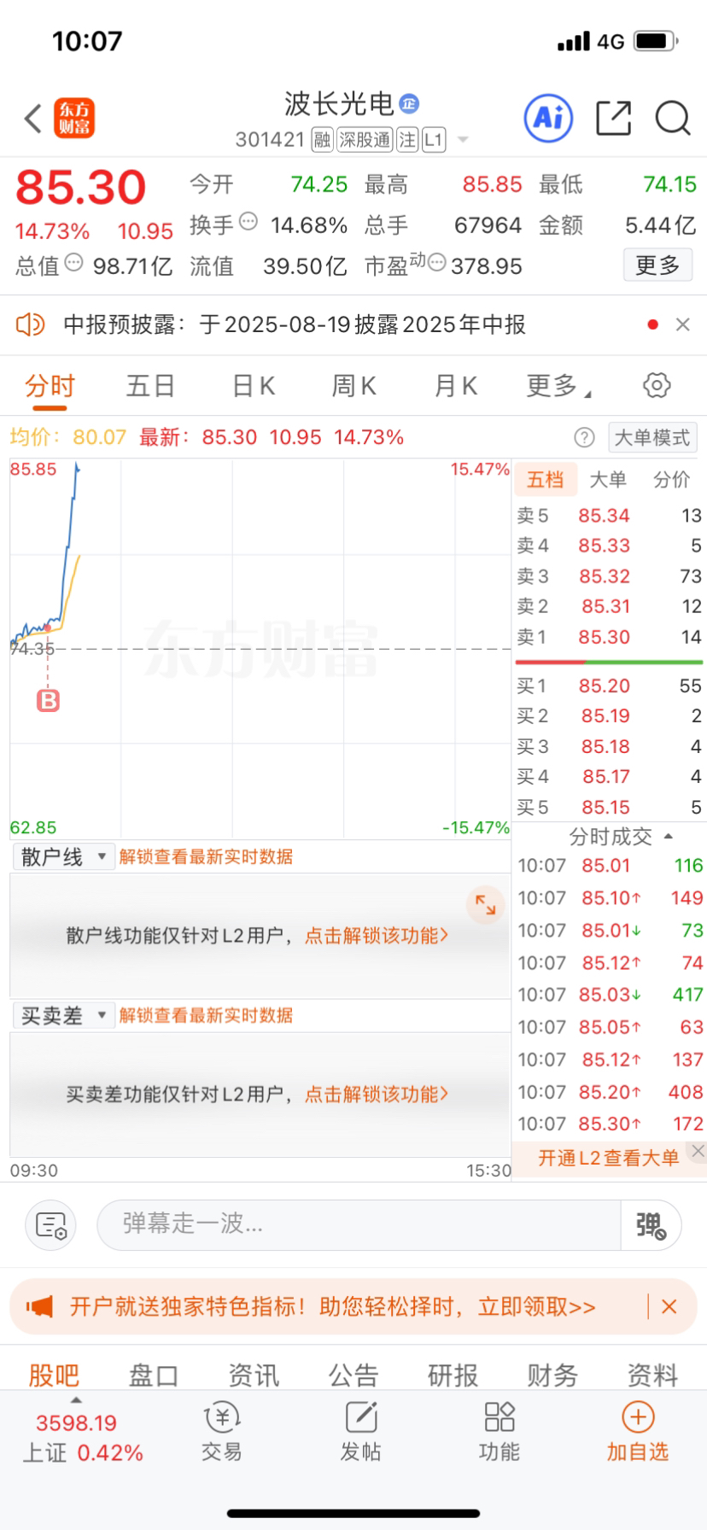Tap the 深股通 tag badge

coord(365,139)
